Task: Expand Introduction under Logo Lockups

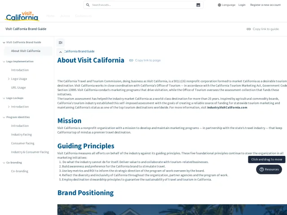Action: point(9,107)
